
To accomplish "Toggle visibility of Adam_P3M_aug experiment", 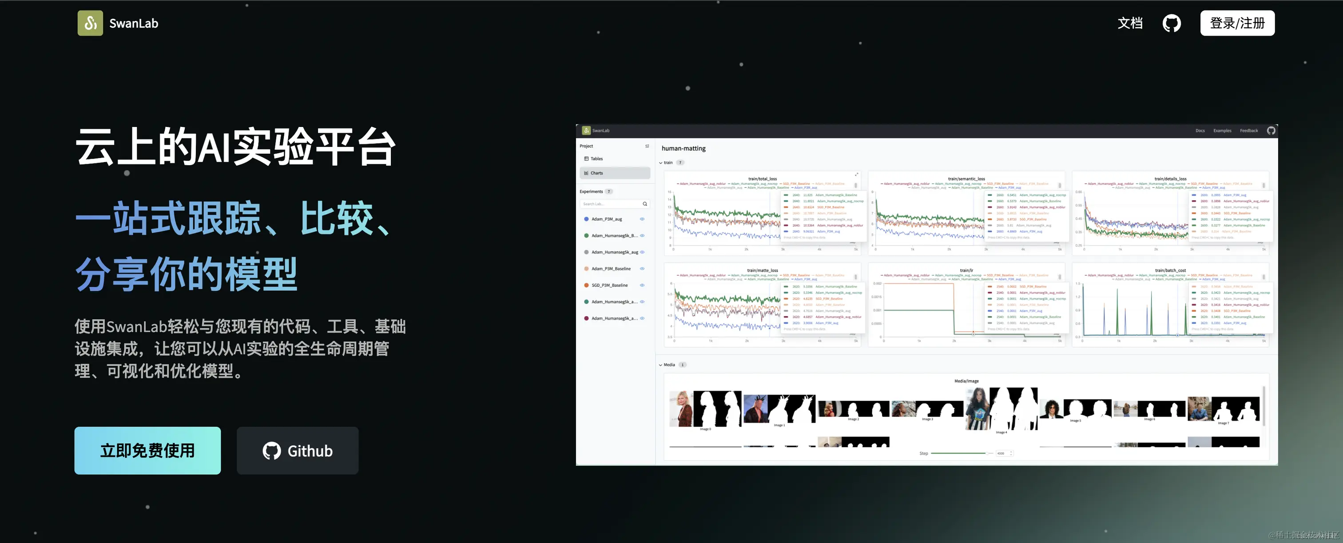I will click(x=642, y=219).
